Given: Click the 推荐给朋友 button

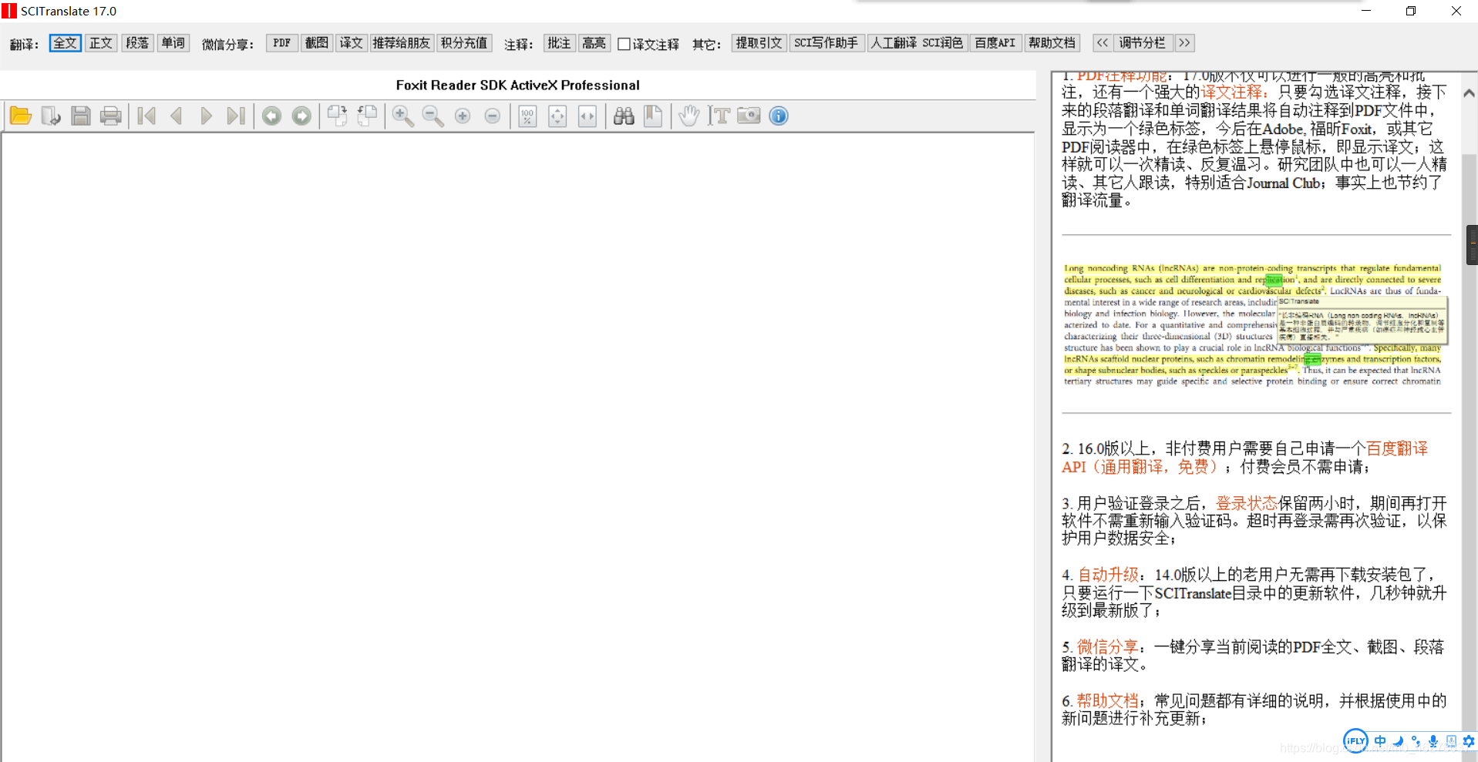Looking at the screenshot, I should tap(402, 43).
